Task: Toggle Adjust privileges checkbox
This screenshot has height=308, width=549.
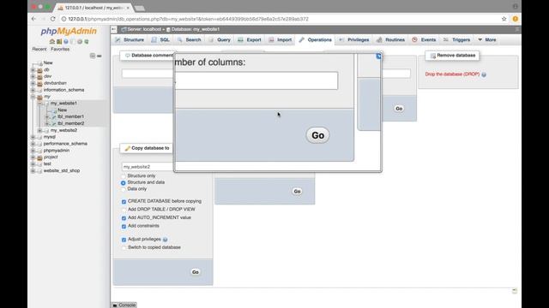Action: (124, 240)
